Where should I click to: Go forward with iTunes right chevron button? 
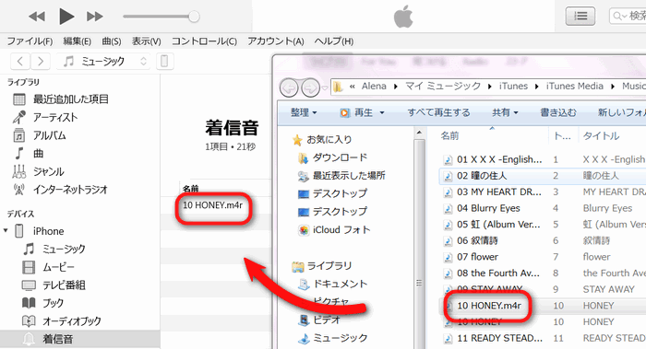[41, 62]
